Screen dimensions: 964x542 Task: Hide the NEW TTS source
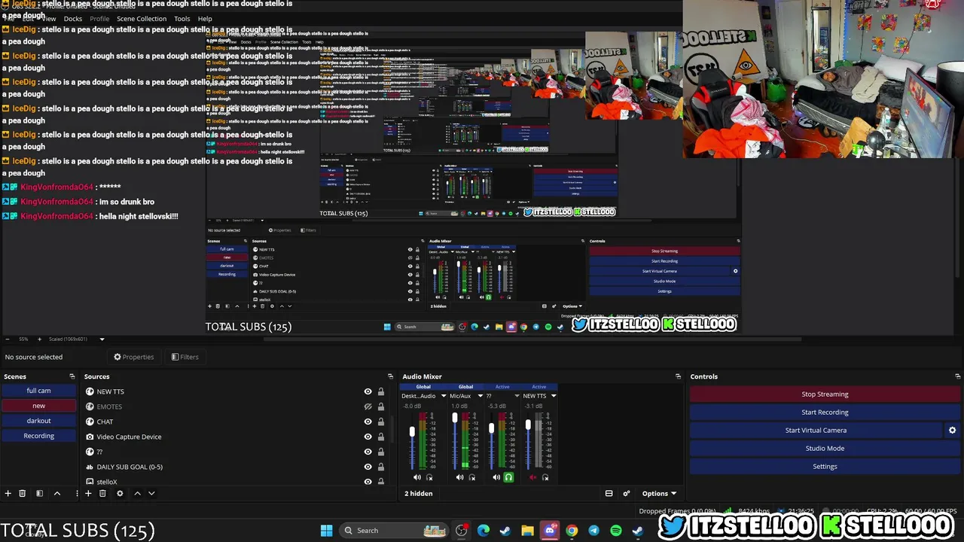368,391
